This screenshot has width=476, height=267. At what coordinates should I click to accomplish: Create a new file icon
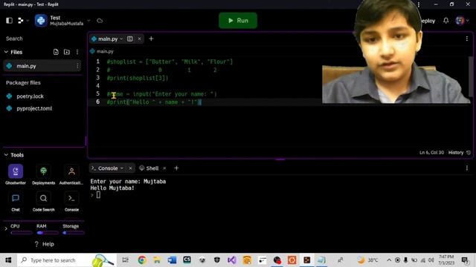[x=56, y=52]
